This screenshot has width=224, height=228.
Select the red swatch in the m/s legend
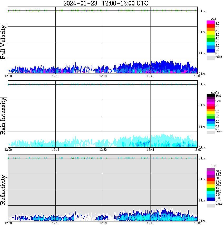coord(211,26)
